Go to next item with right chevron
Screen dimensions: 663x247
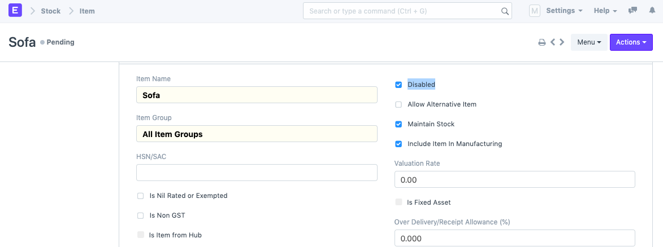[562, 42]
